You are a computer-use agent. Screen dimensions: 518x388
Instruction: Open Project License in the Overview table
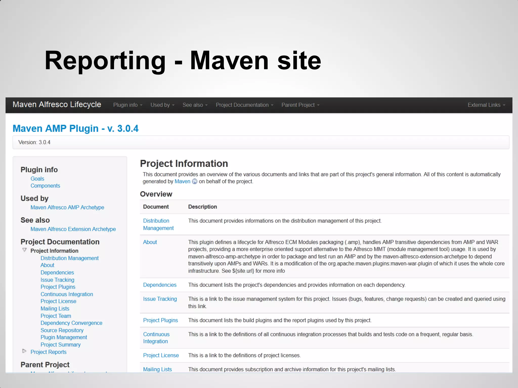tap(161, 355)
